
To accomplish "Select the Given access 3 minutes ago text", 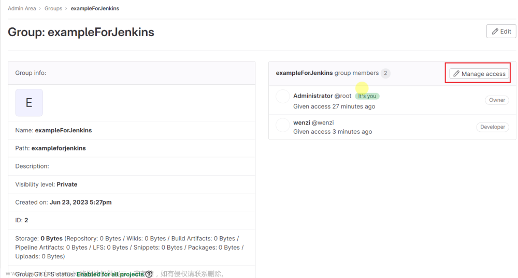I will [x=333, y=132].
